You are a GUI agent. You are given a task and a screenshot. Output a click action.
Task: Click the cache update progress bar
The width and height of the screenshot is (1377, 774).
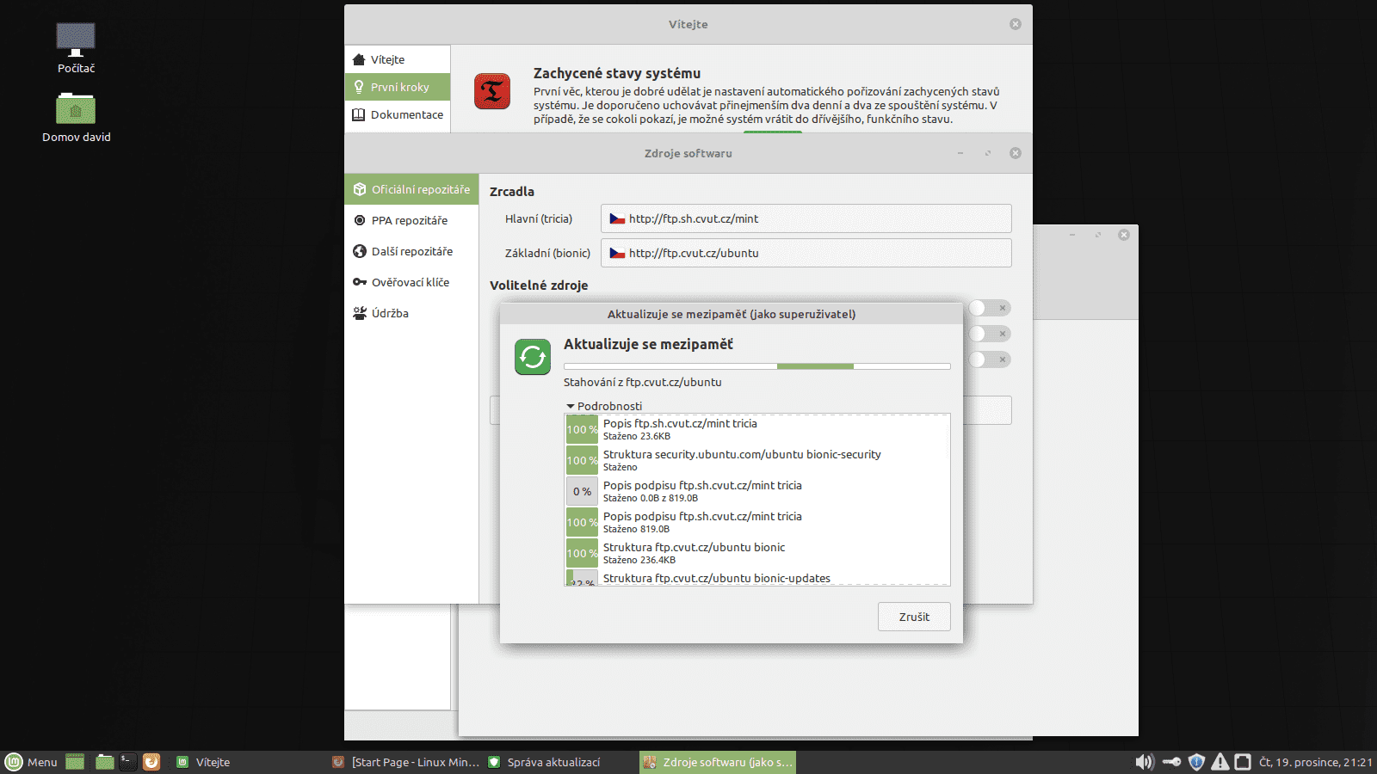(x=757, y=365)
